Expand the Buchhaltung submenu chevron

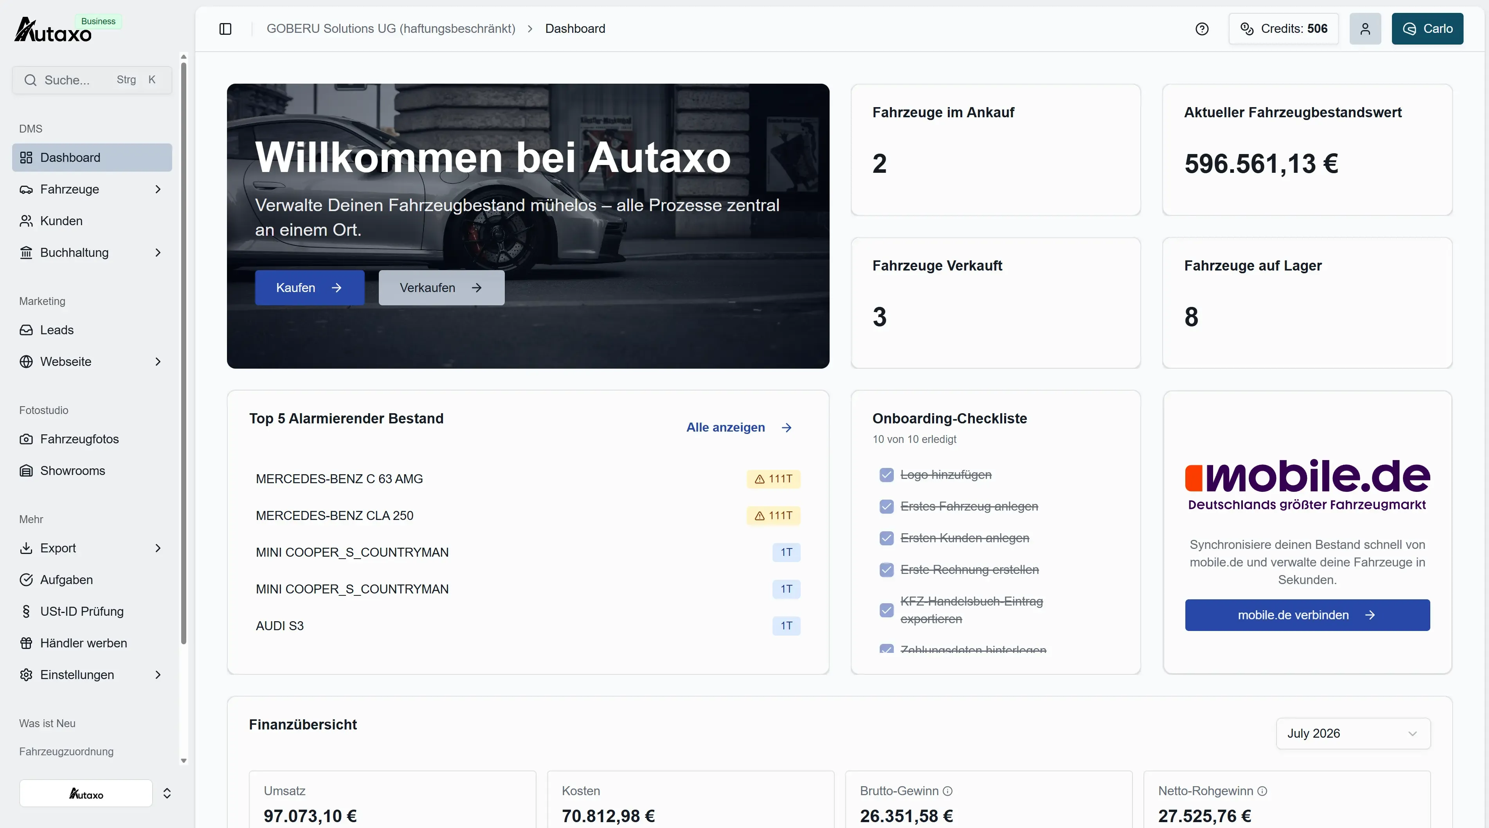158,253
